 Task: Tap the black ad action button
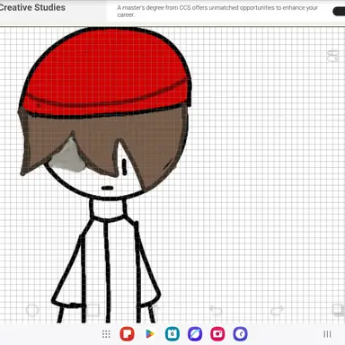tap(339, 12)
